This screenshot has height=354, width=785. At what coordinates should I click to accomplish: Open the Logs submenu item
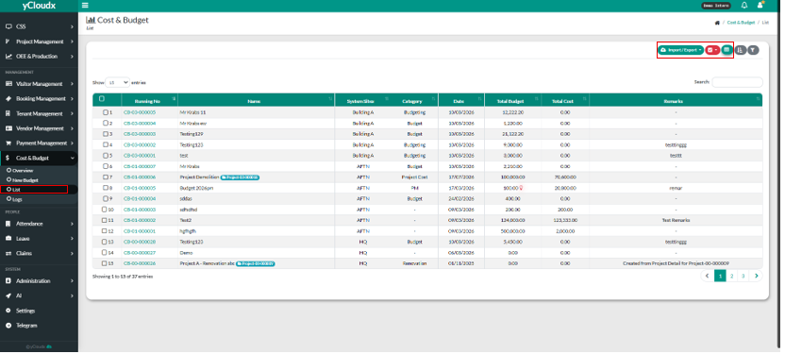(x=17, y=199)
